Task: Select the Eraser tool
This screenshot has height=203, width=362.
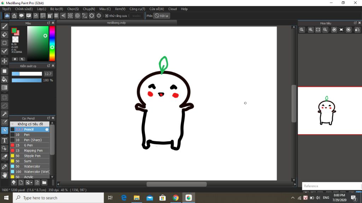Action: pyautogui.click(x=4, y=35)
